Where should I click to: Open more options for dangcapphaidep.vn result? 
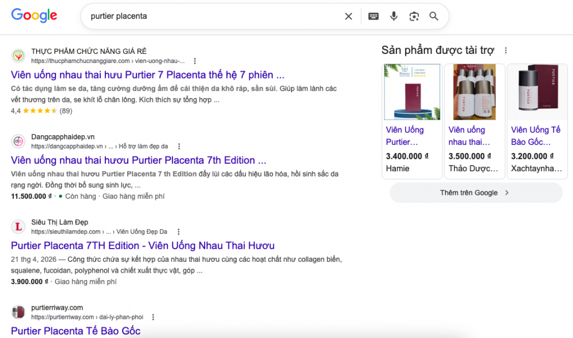(x=179, y=147)
